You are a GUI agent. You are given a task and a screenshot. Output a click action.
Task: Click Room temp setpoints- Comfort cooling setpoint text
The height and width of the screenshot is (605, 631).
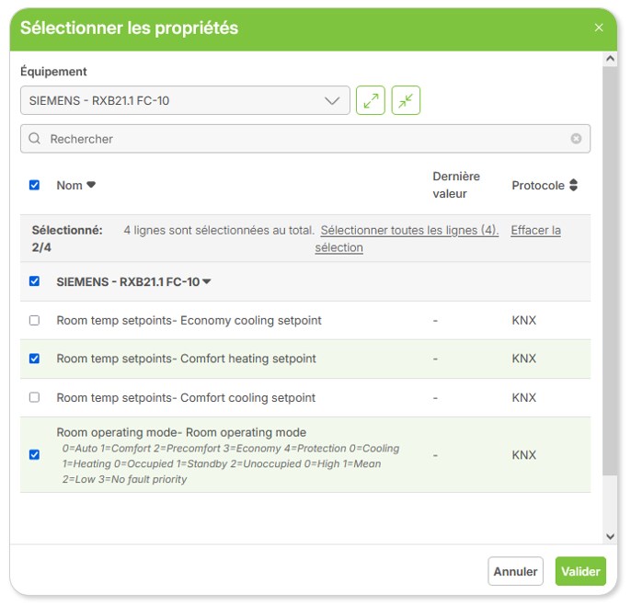(x=186, y=398)
